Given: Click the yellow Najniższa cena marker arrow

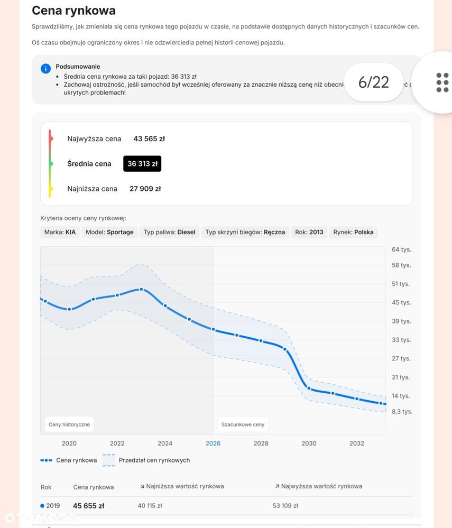Looking at the screenshot, I should click(51, 189).
